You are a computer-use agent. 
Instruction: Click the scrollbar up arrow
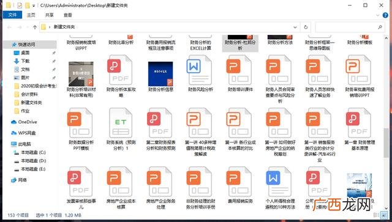pos(386,38)
